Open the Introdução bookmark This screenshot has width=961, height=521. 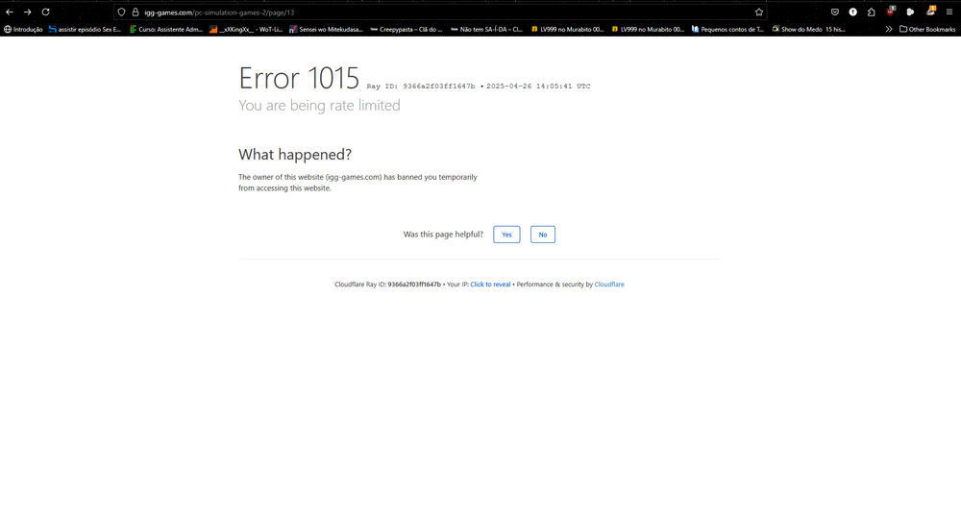(x=23, y=29)
